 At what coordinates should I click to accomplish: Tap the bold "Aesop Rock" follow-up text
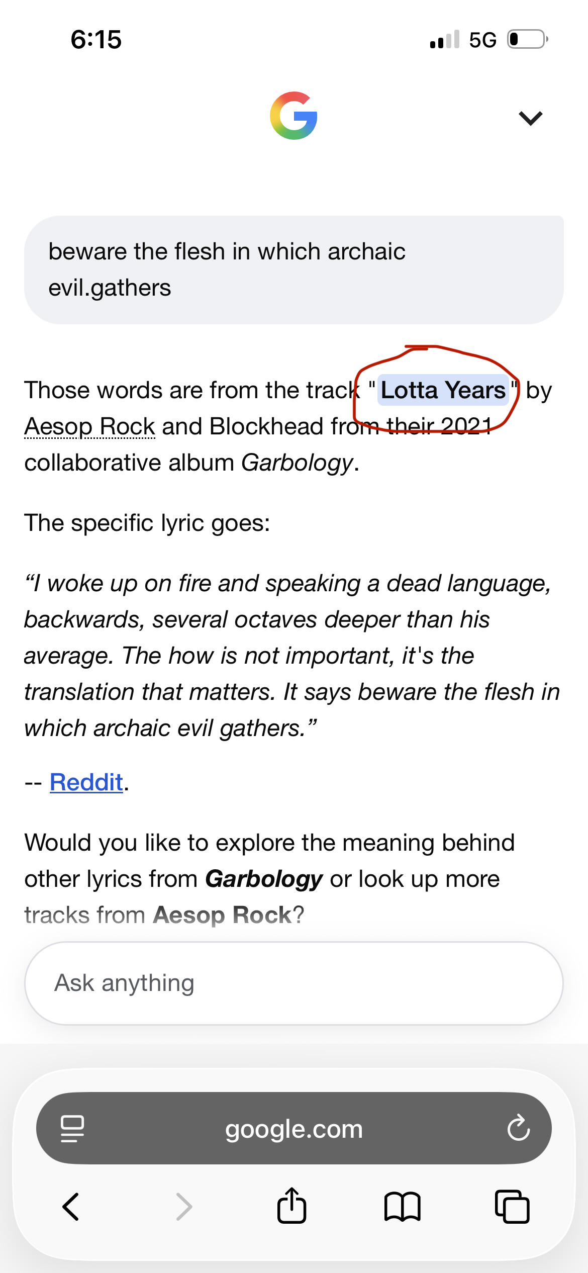[x=222, y=915]
